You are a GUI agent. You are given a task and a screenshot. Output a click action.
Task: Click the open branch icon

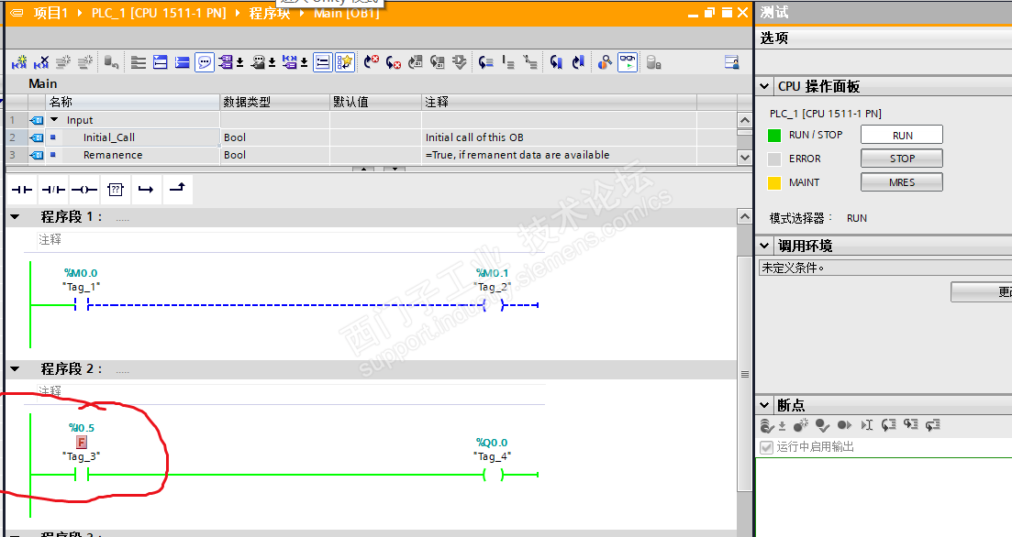(x=147, y=190)
